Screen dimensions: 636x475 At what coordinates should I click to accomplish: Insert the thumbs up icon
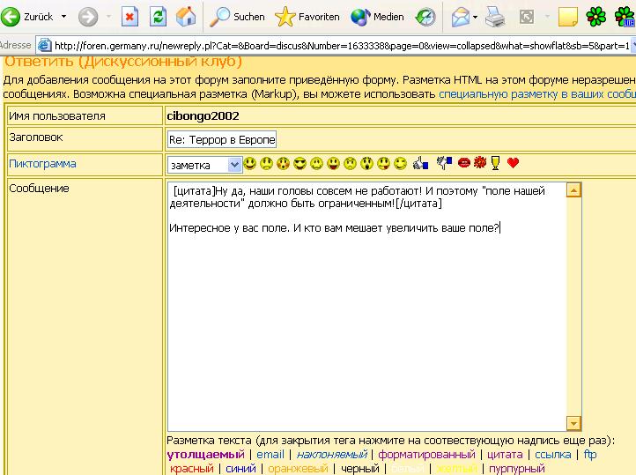coord(420,163)
